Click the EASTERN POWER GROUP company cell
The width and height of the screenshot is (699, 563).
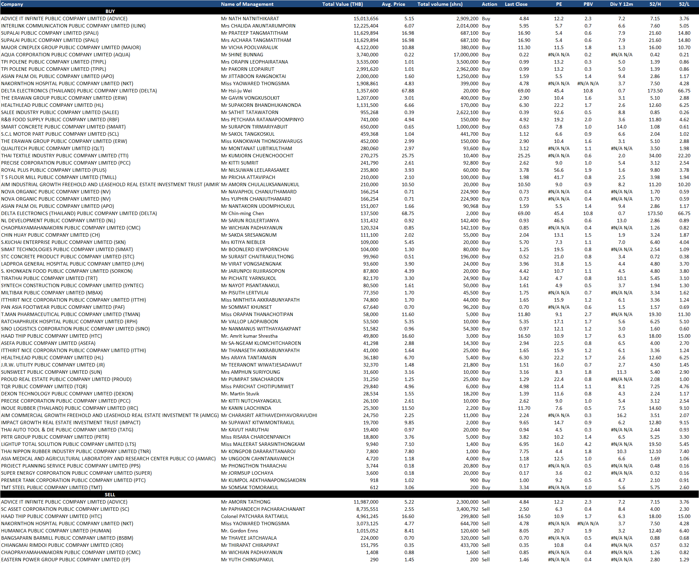(66, 560)
